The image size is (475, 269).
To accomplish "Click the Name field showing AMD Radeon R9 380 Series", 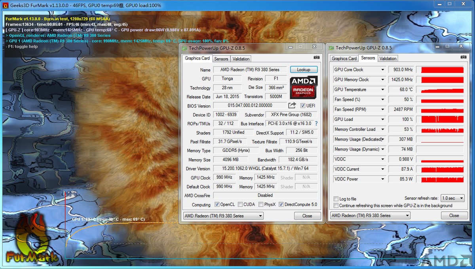I will [x=250, y=70].
